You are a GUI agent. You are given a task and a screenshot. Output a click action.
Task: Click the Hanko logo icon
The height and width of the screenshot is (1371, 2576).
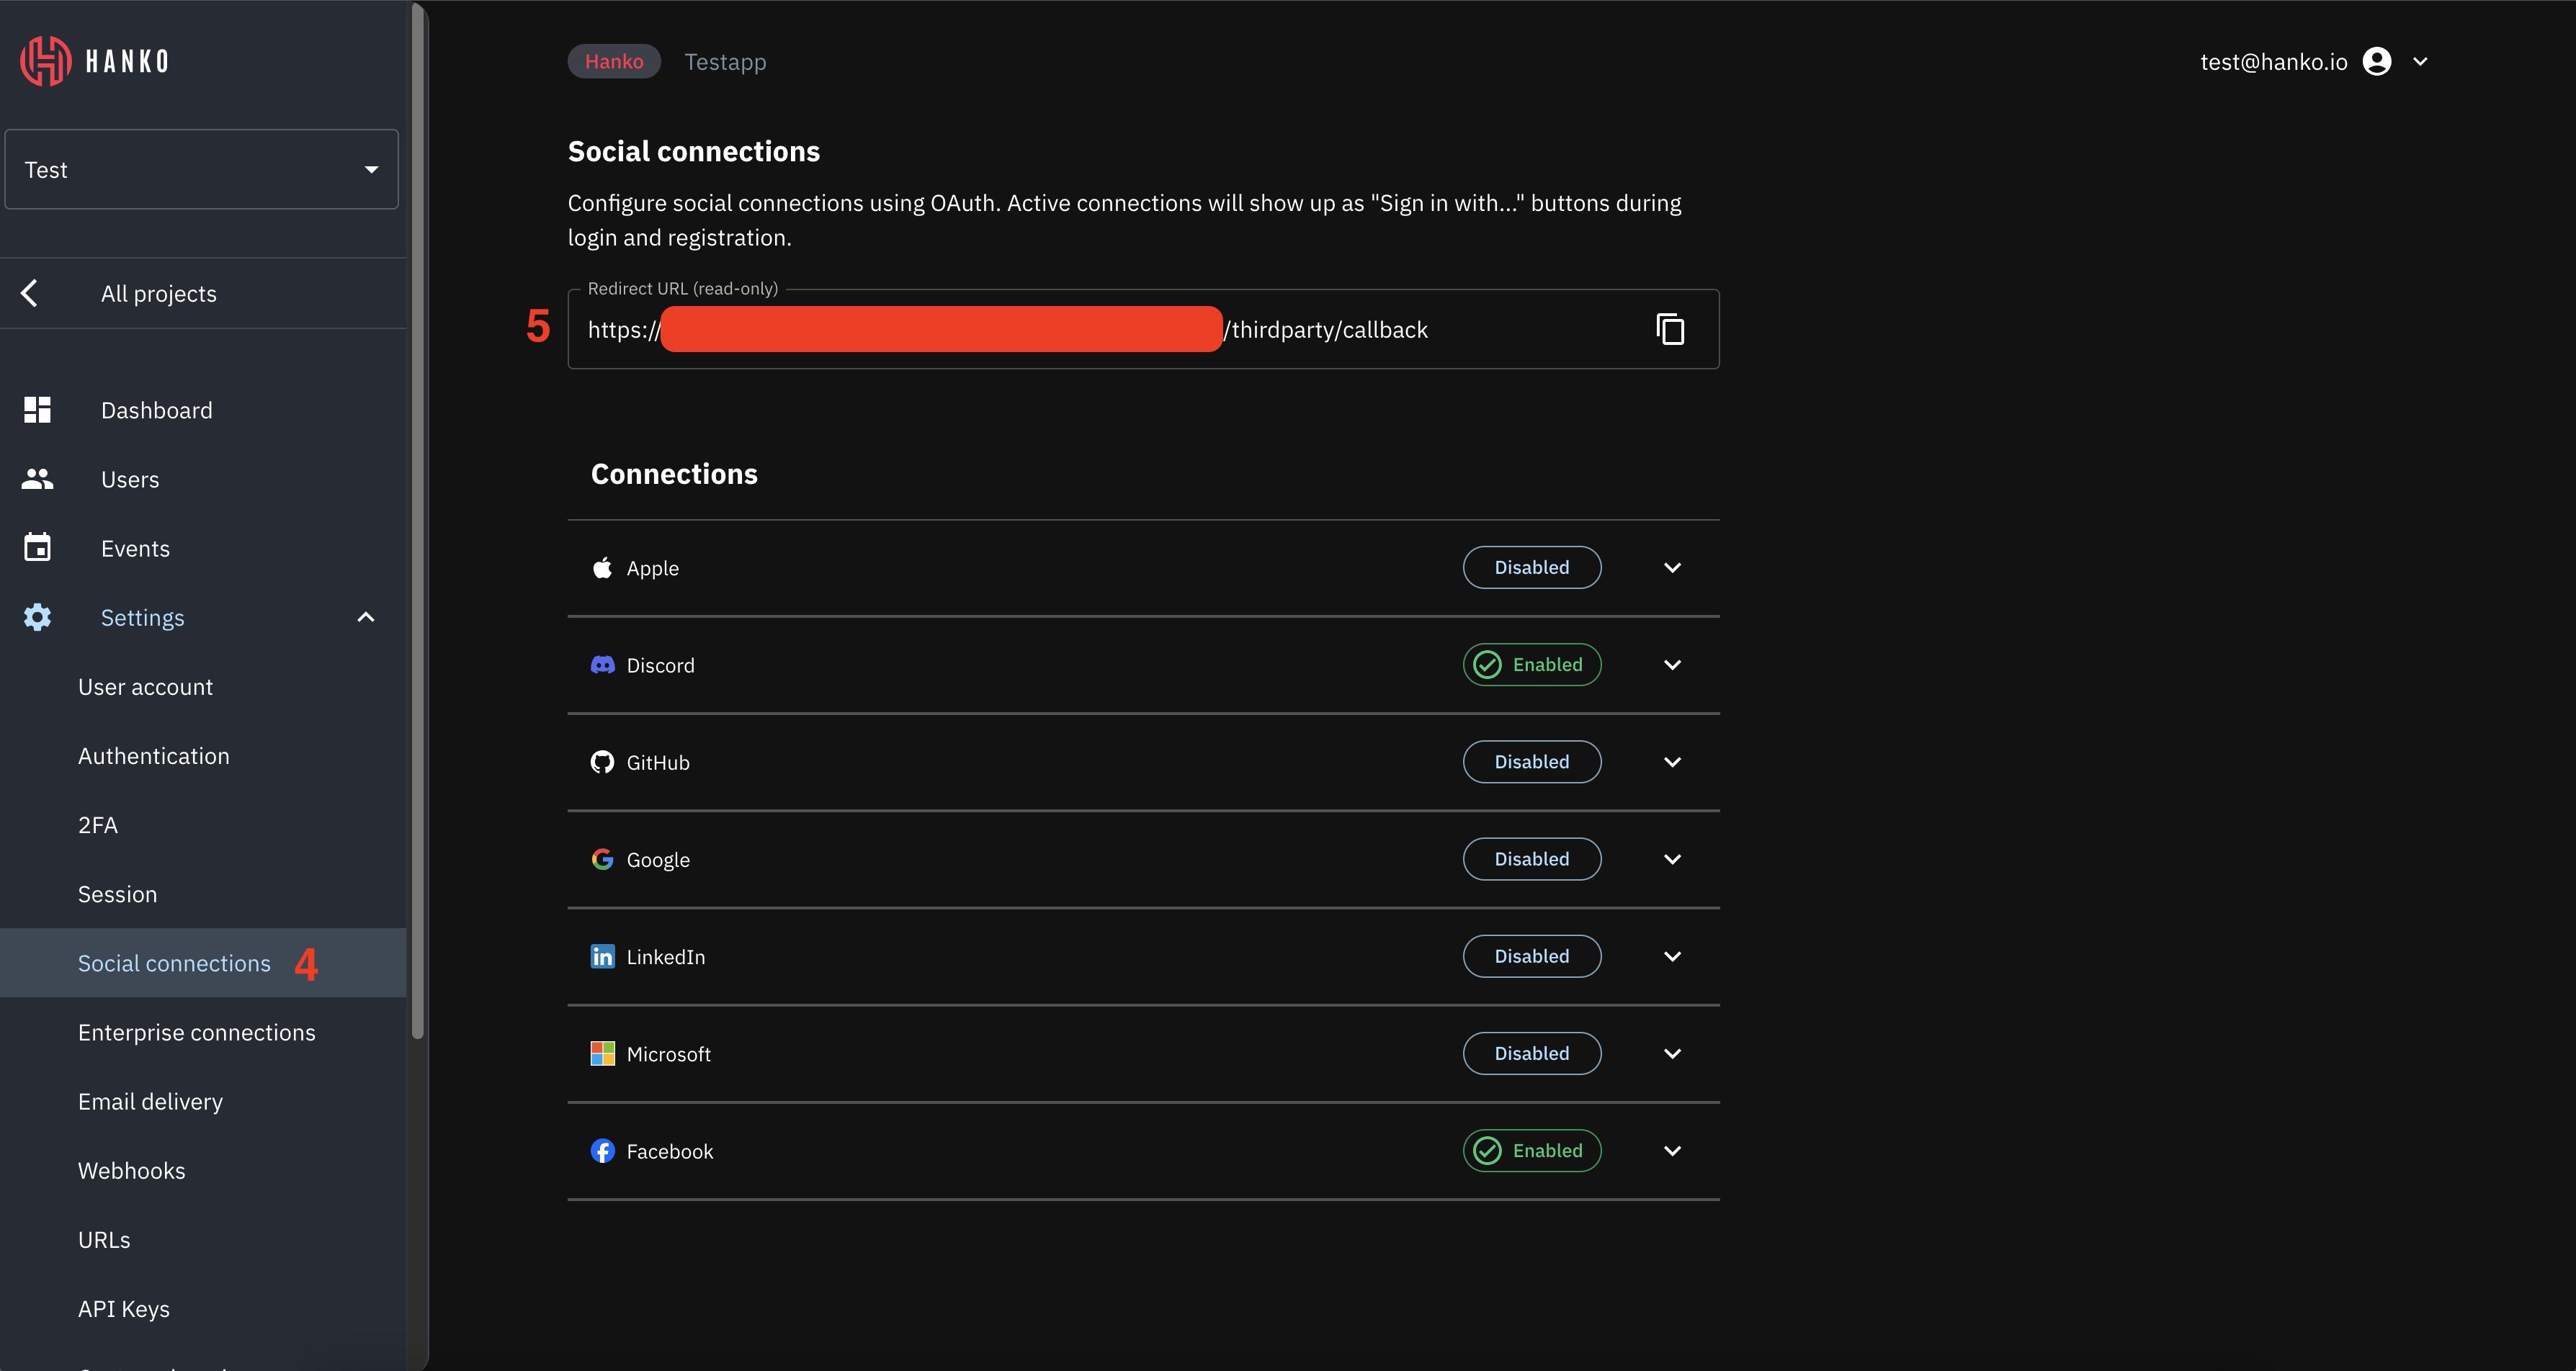pyautogui.click(x=46, y=61)
